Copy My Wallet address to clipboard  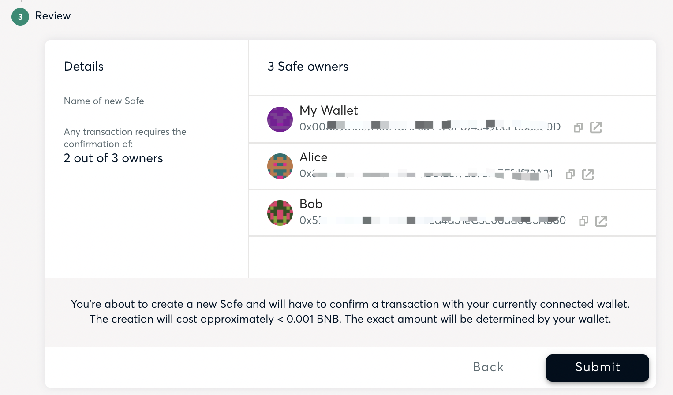pos(578,127)
